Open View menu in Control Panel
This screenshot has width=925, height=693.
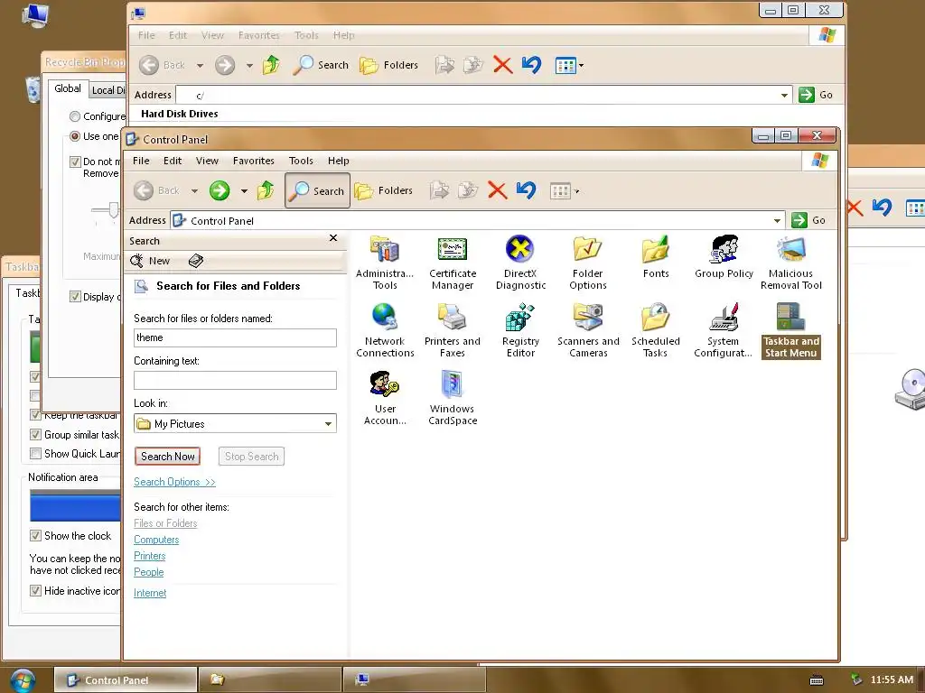(x=207, y=161)
